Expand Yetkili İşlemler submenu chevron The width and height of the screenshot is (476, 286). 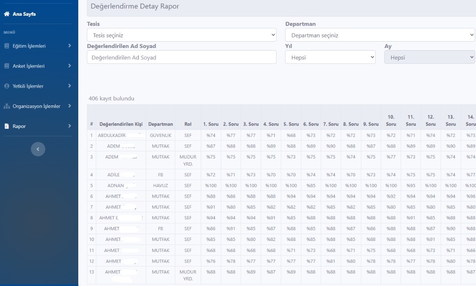click(x=69, y=86)
